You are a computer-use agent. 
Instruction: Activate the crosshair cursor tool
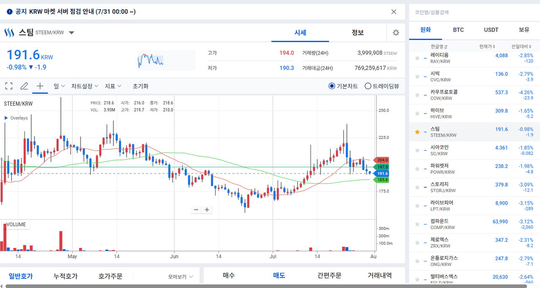point(40,86)
